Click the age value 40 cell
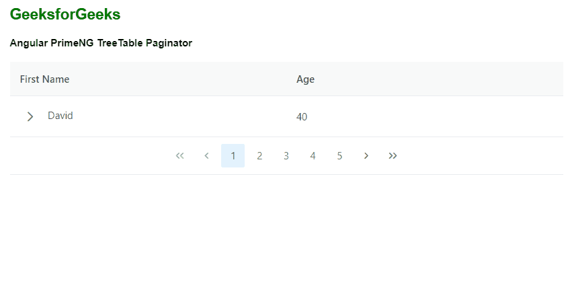Screen dimensions: 568x308 click(x=302, y=117)
